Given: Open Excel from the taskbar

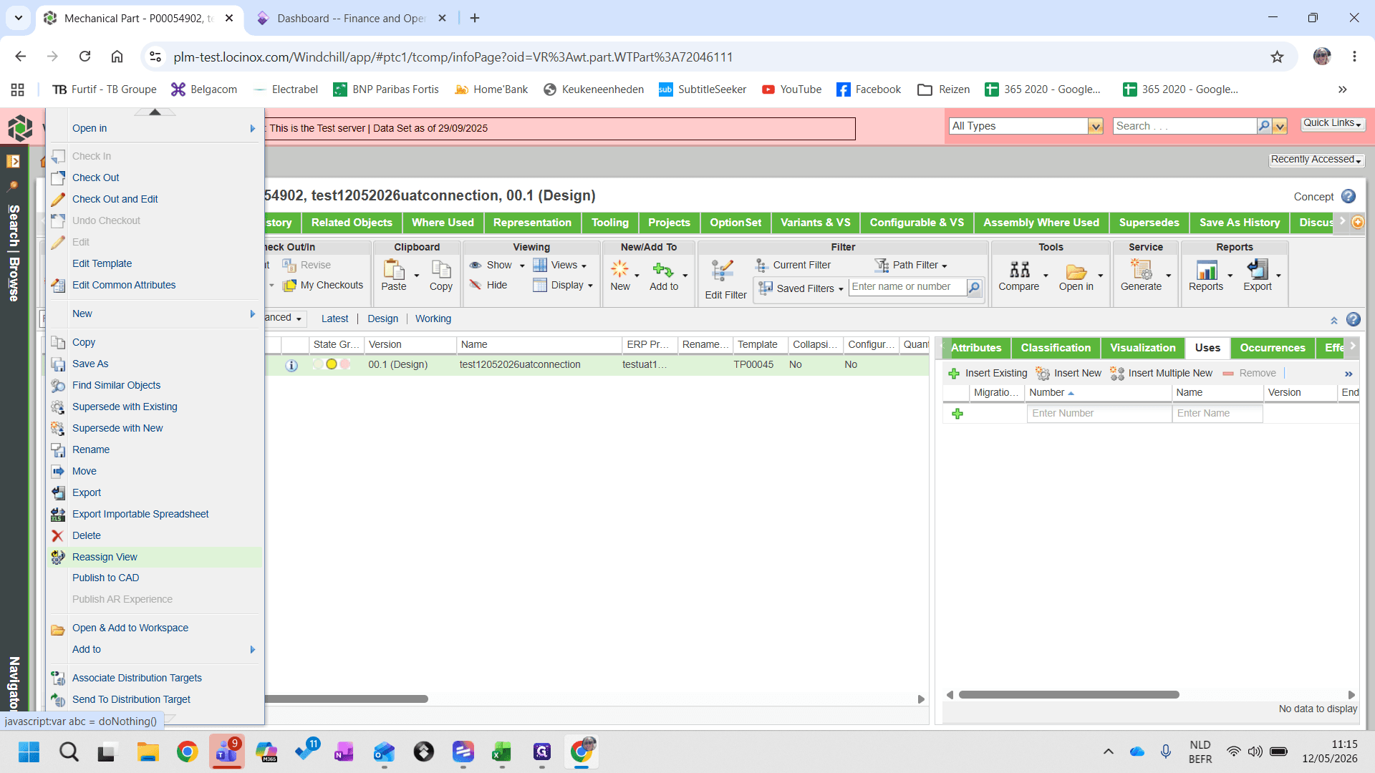Looking at the screenshot, I should tap(501, 752).
